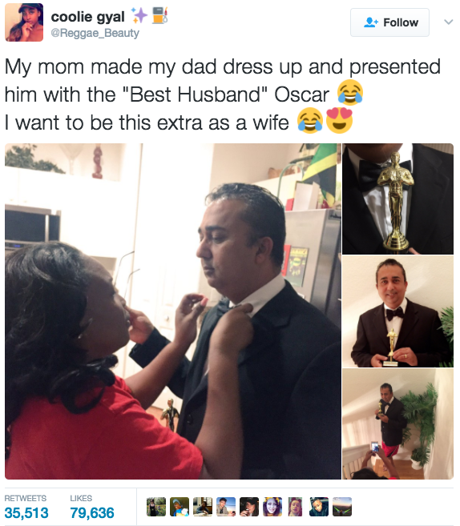This screenshot has width=460, height=526.
Task: Click the fourth liker avatar
Action: click(x=226, y=507)
